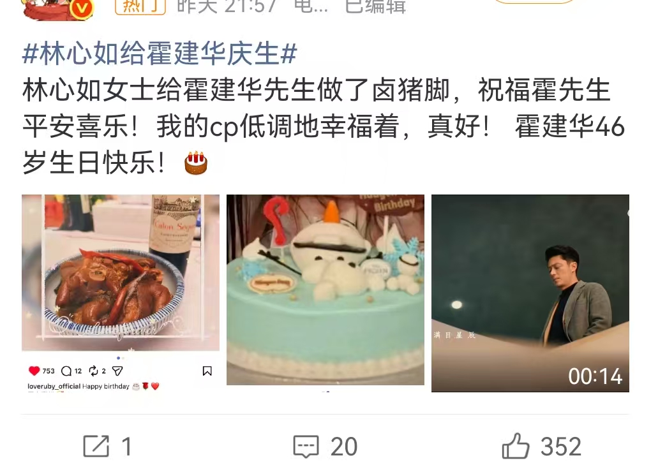Tap the like count 352

(x=561, y=447)
